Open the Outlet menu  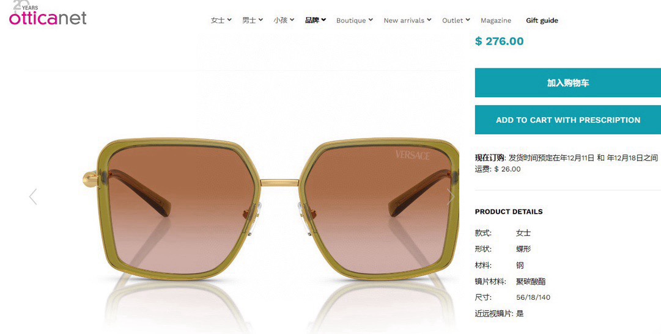pyautogui.click(x=456, y=20)
